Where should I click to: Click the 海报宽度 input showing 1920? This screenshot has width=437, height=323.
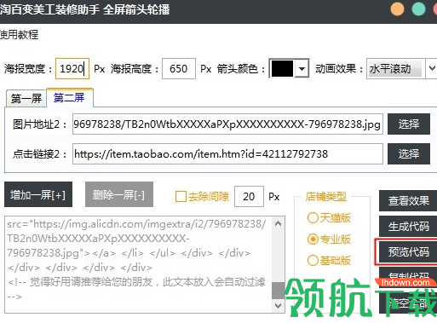[72, 68]
